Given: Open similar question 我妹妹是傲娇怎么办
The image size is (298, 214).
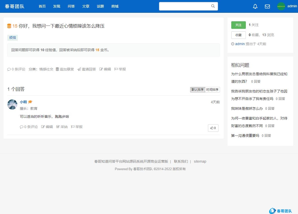Looking at the screenshot, I should point(247,109).
